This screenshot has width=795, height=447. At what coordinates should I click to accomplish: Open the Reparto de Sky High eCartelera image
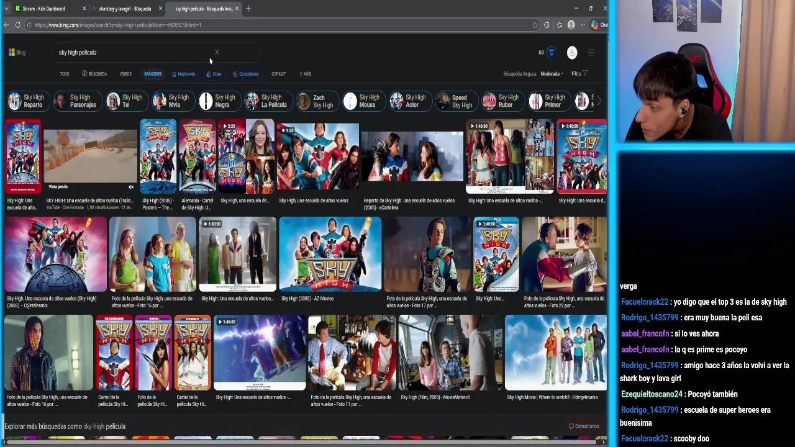(412, 156)
